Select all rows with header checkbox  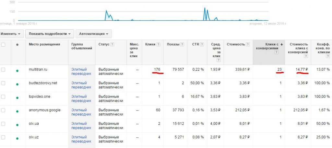click(3, 45)
